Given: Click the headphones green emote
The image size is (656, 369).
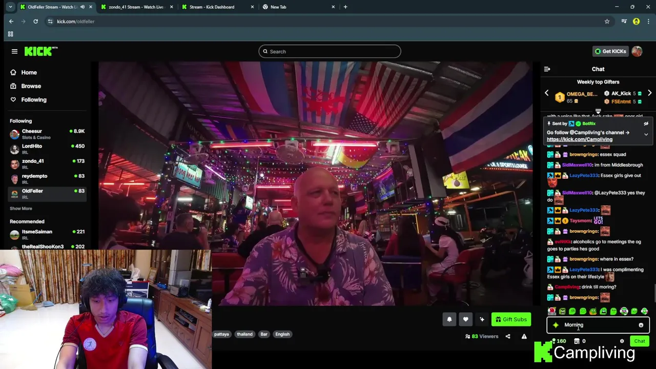Looking at the screenshot, I should [x=624, y=311].
